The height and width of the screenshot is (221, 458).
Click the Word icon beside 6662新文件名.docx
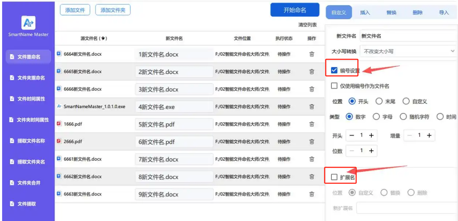coord(59,176)
